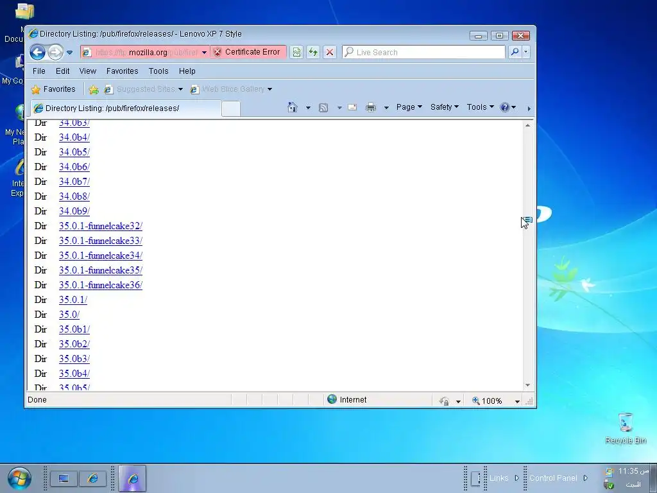This screenshot has width=657, height=493.
Task: Click the Home house icon
Action: point(293,107)
